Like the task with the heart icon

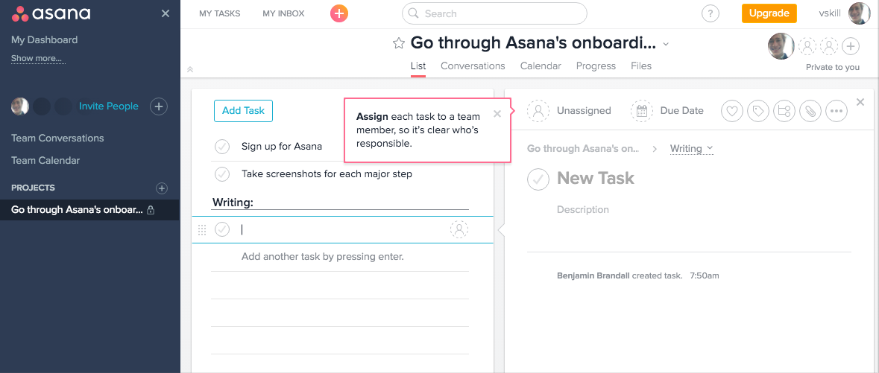click(x=731, y=111)
